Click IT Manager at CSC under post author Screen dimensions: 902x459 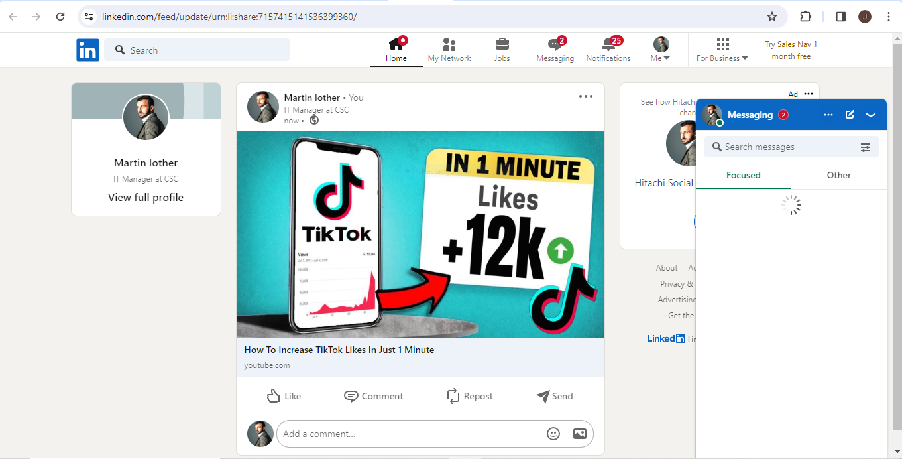point(316,110)
